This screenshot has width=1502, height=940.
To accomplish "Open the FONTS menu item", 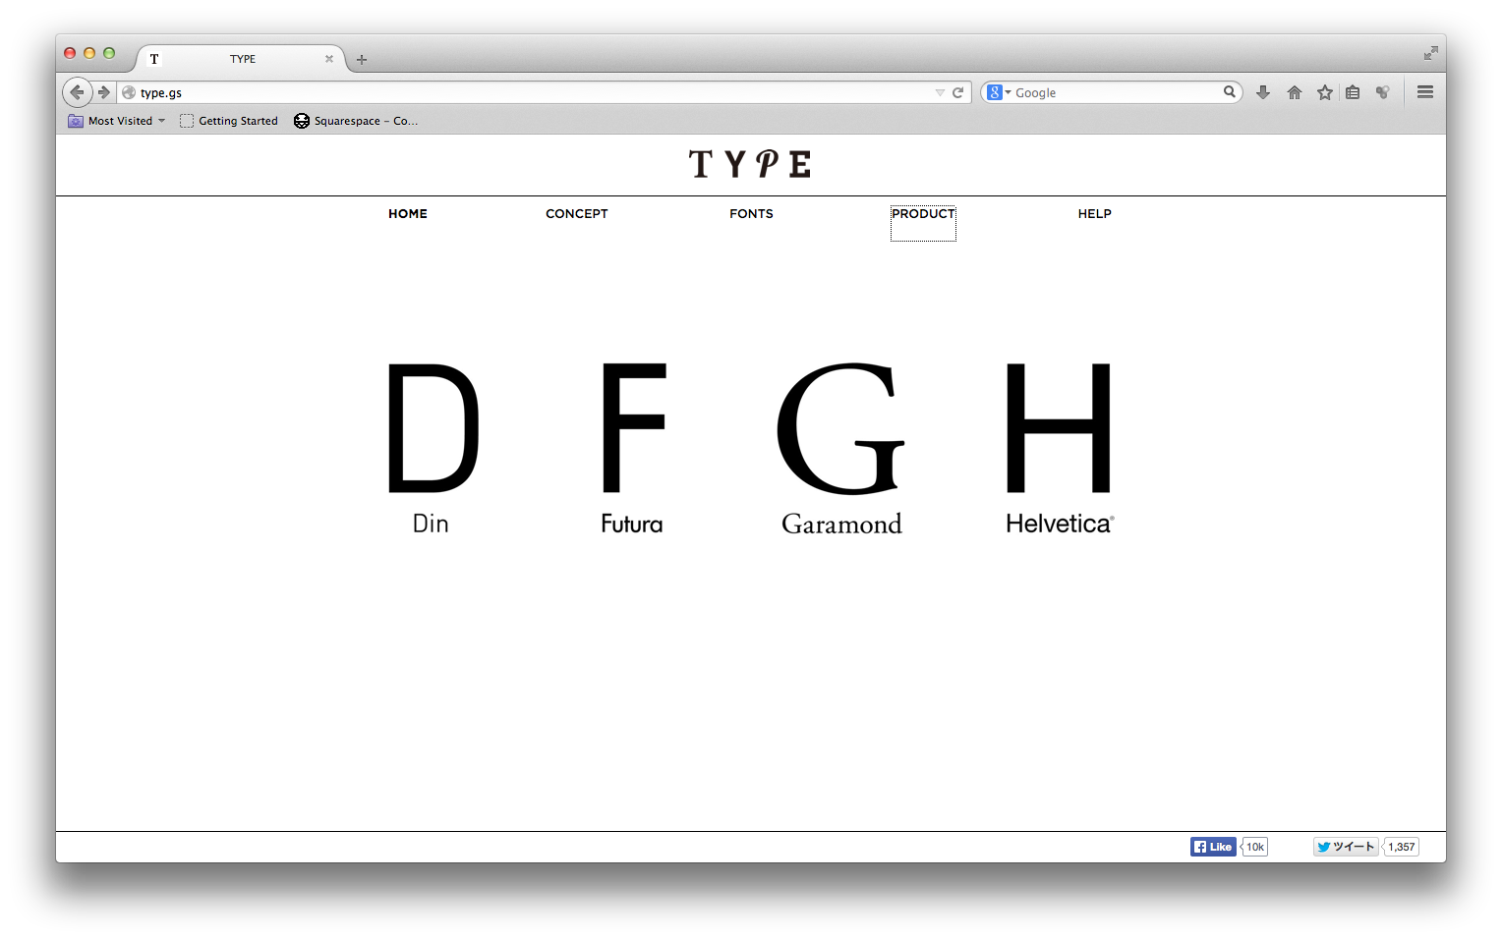I will tap(751, 213).
